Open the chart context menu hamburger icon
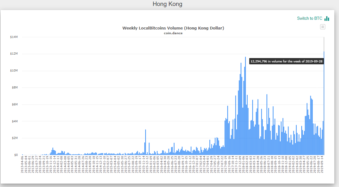 323,27
